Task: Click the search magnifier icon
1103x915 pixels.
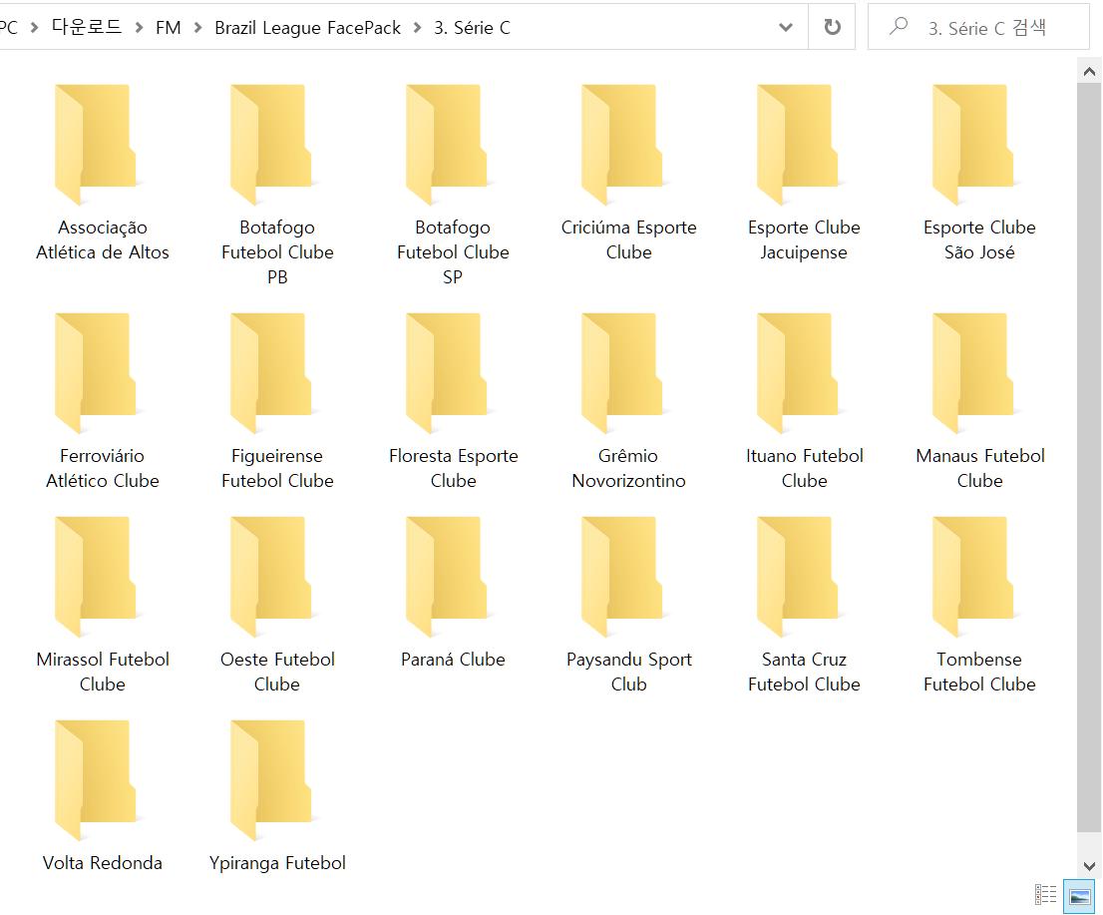Action: click(x=899, y=27)
